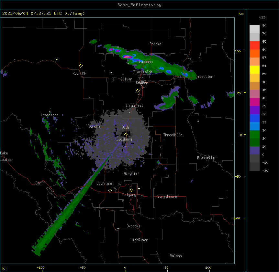Click the Airdrie city label
The height and width of the screenshot is (272, 279).
131,173
